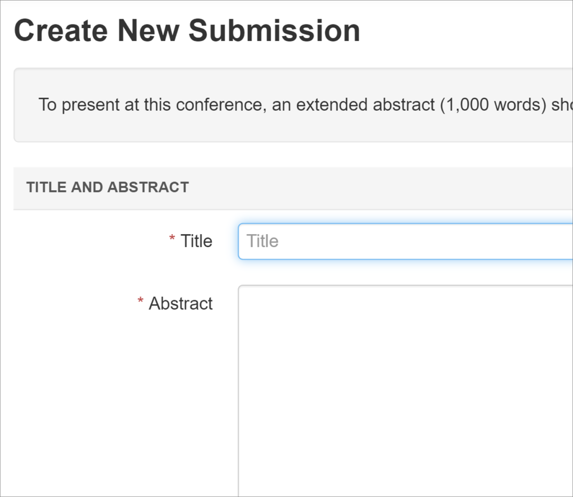Click the whitespace below the submission heading
This screenshot has width=573, height=497.
(x=286, y=56)
